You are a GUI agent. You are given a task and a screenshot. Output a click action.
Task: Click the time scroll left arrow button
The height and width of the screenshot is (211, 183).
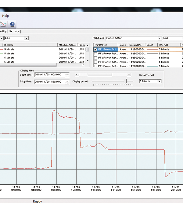pyautogui.click(x=77, y=74)
